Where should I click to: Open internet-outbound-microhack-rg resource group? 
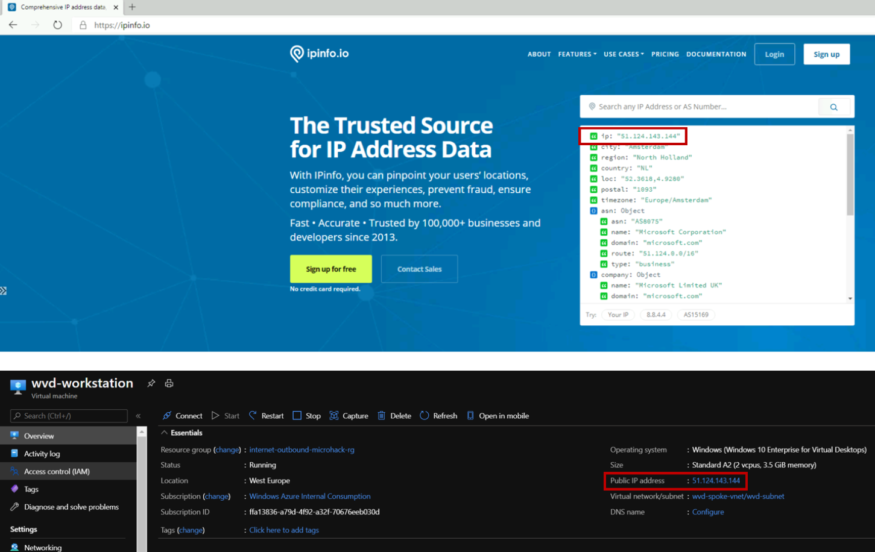click(x=302, y=450)
